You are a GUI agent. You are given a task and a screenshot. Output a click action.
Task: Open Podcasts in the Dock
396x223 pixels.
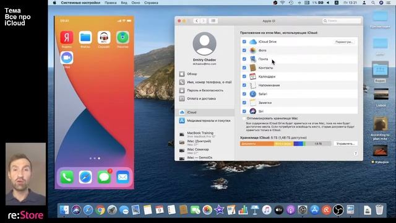pos(290,210)
